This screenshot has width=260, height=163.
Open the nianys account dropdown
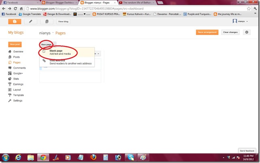(240, 21)
